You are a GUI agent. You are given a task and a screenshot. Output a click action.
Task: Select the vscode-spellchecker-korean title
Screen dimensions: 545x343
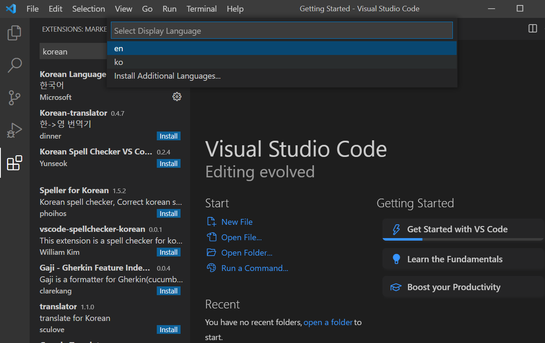pos(92,229)
